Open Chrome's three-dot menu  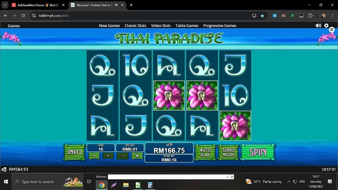click(332, 16)
